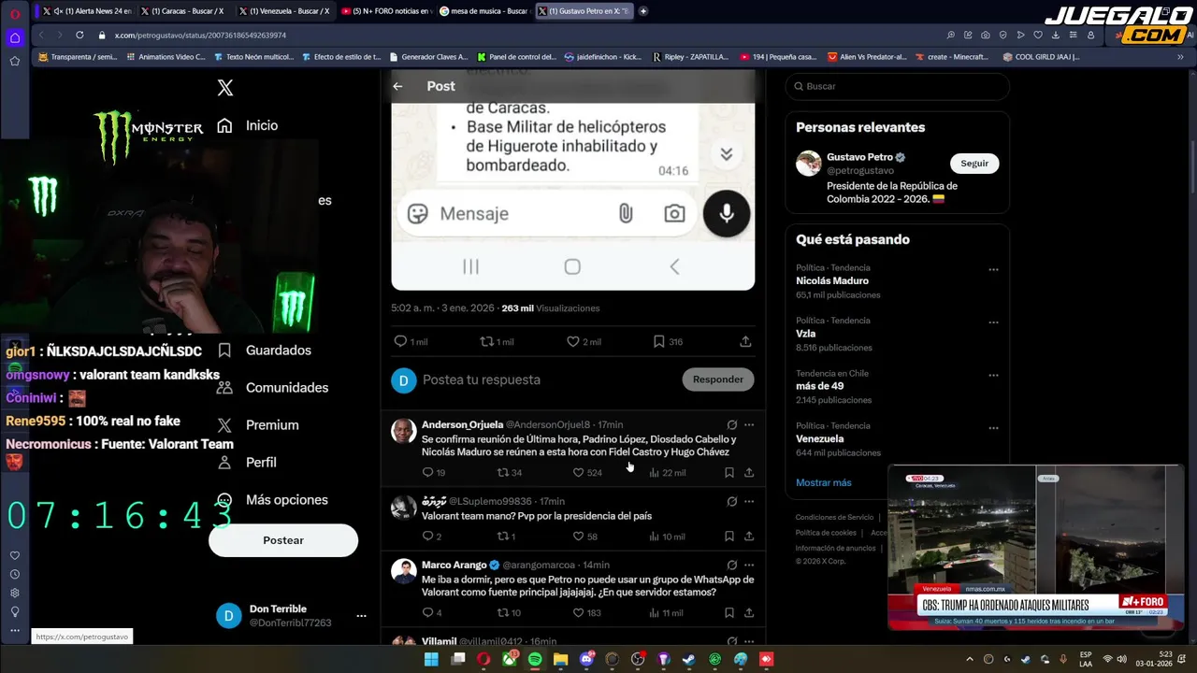Click Grok icon on Anderson Orjuela's reply
Screen dimensions: 1197x673
pyautogui.click(x=732, y=424)
